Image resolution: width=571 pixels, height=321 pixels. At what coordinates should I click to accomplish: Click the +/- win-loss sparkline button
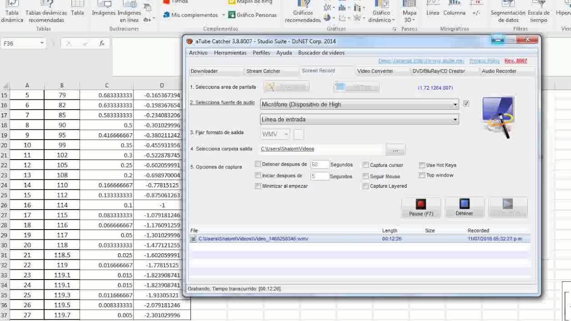[x=476, y=9]
